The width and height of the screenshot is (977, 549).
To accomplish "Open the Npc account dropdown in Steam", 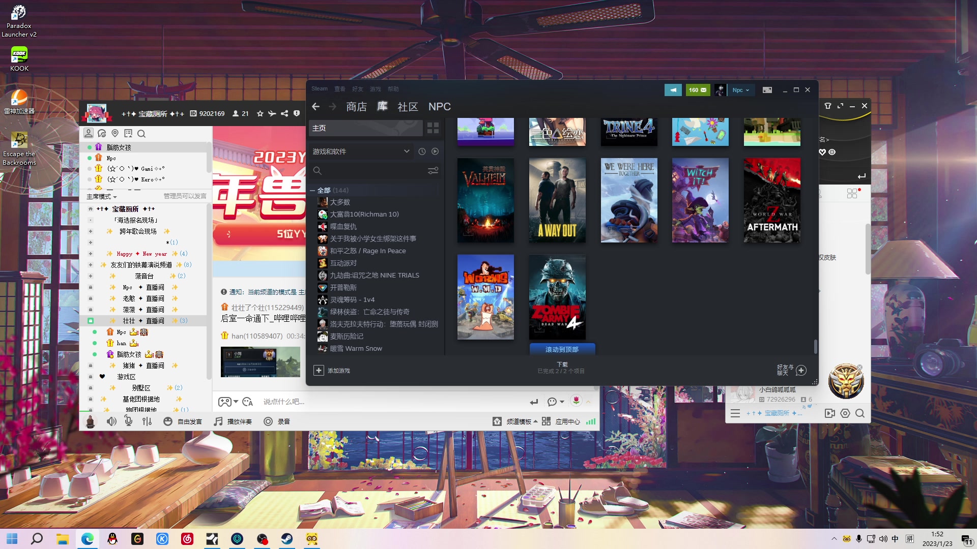I will (741, 90).
